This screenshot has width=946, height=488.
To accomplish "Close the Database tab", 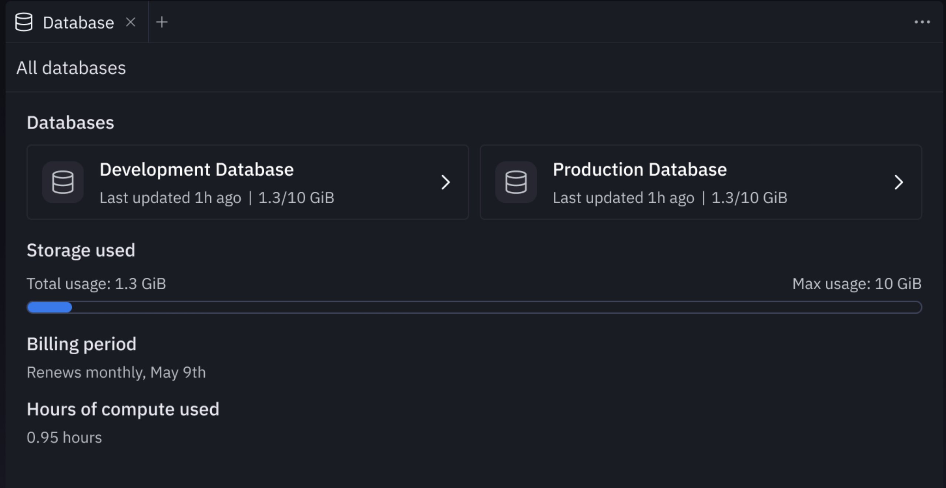I will click(x=131, y=22).
